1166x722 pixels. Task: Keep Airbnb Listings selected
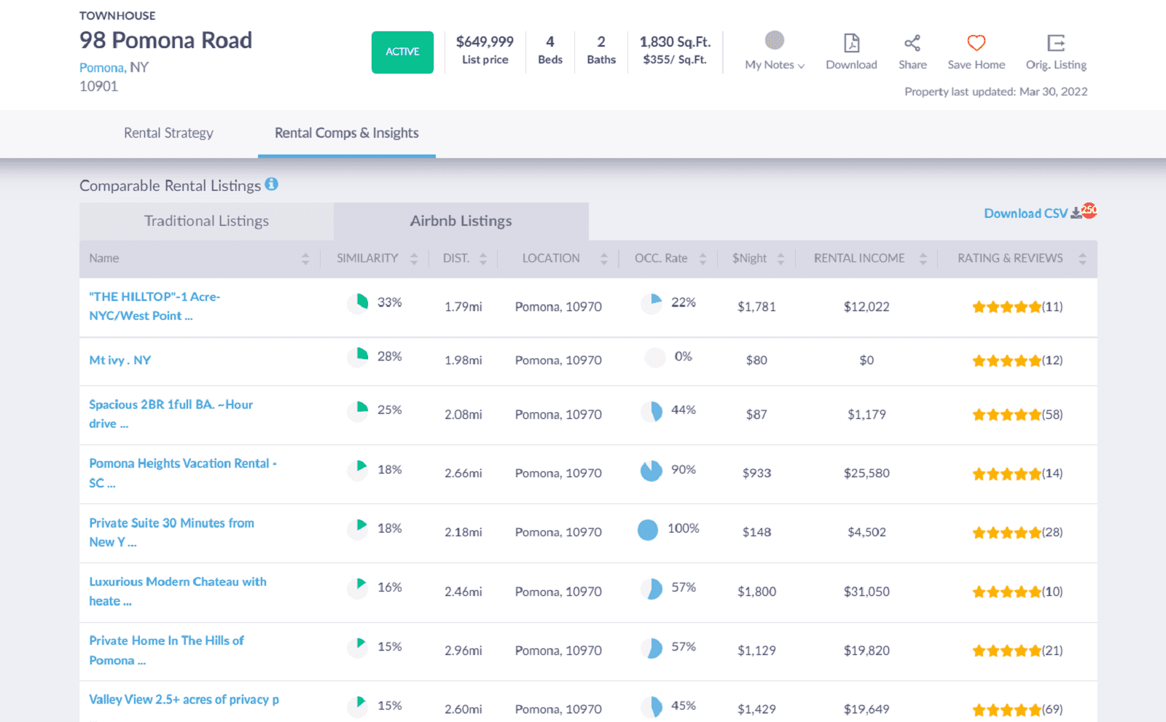[461, 221]
